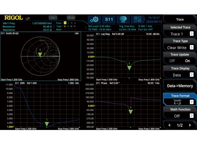The height and width of the screenshot is (144, 197).
Task: Select the VNA mode globe icon
Action: pyautogui.click(x=123, y=19)
